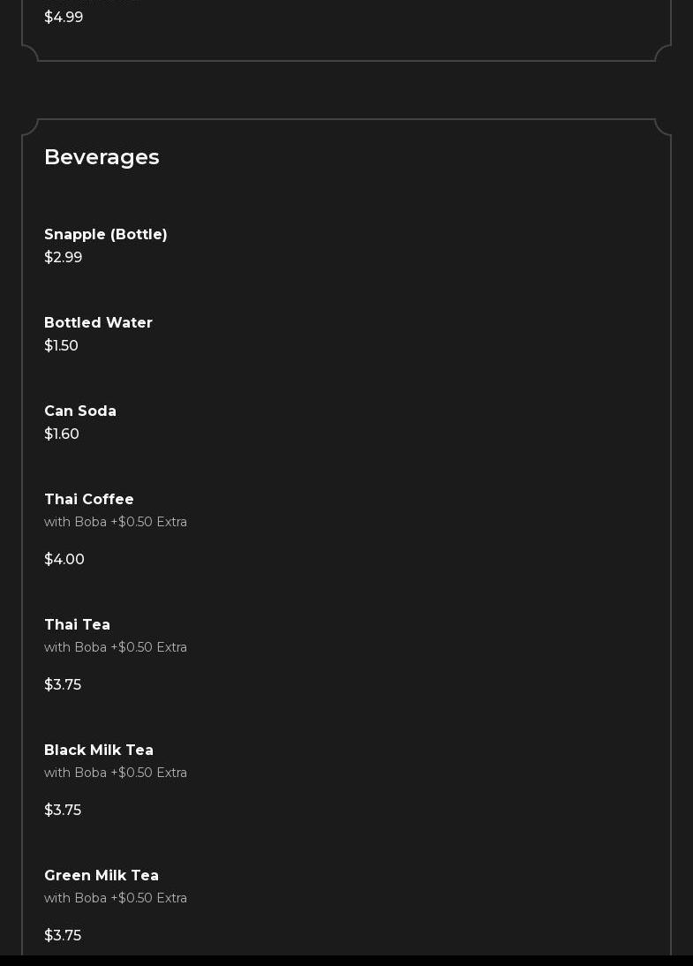Click the $4.99 price above Beverages
The image size is (693, 966).
pyautogui.click(x=64, y=18)
